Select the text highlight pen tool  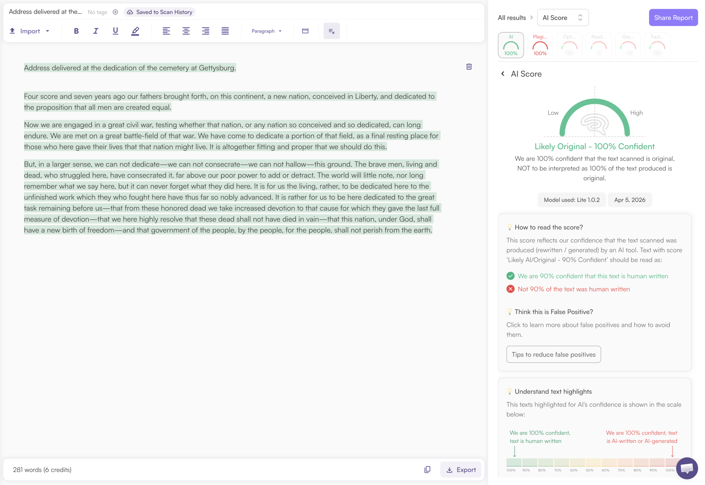click(x=135, y=31)
